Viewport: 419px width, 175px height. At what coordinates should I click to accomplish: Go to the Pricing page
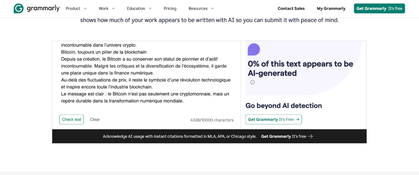(170, 9)
